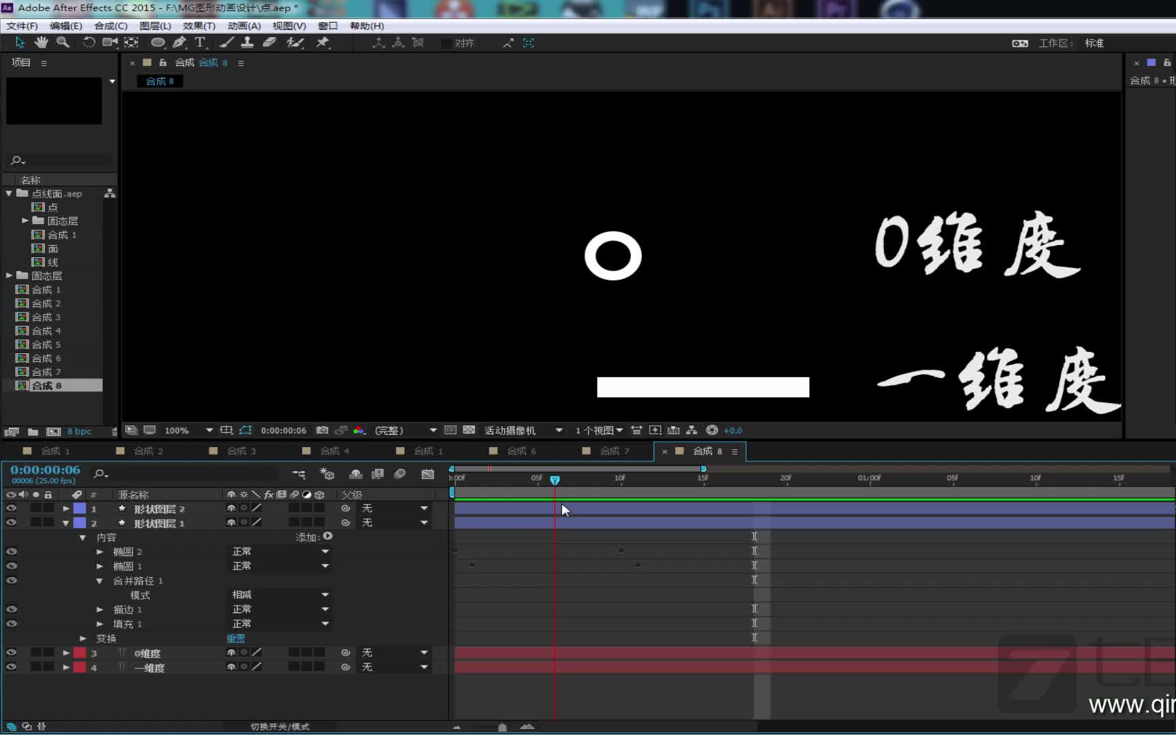Select the Ellipse shape tool
Viewport: 1176px width, 735px height.
[158, 42]
